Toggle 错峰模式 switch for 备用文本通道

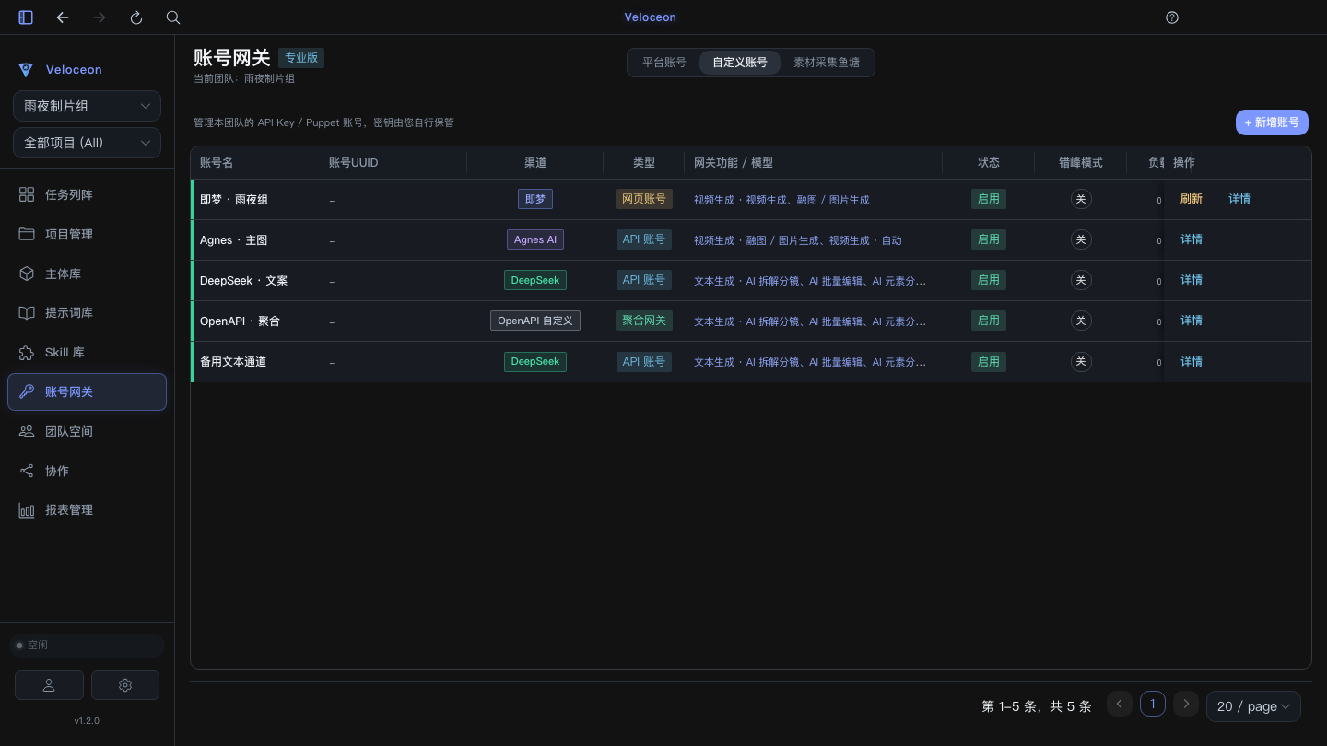point(1081,362)
